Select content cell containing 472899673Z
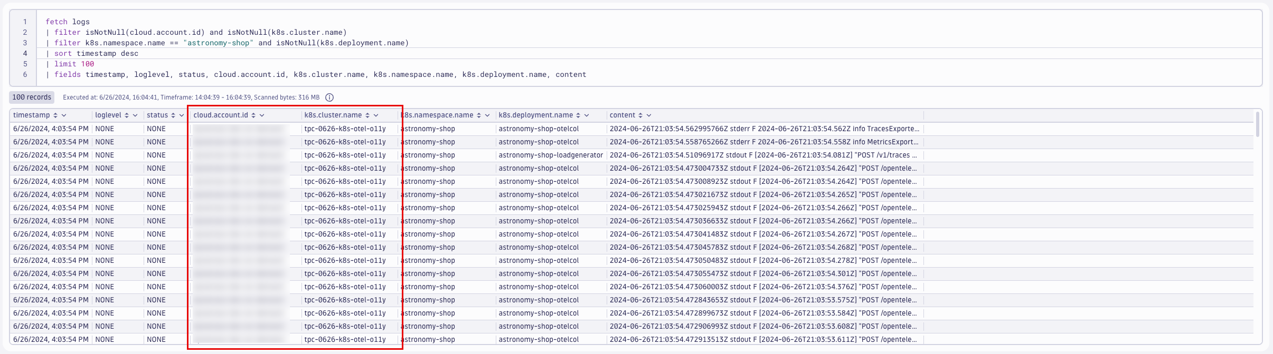Image resolution: width=1273 pixels, height=354 pixels. point(765,313)
